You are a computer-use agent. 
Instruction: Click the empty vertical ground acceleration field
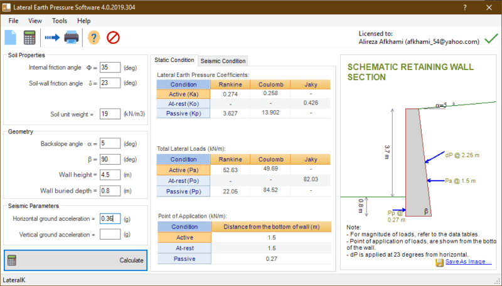coord(110,234)
